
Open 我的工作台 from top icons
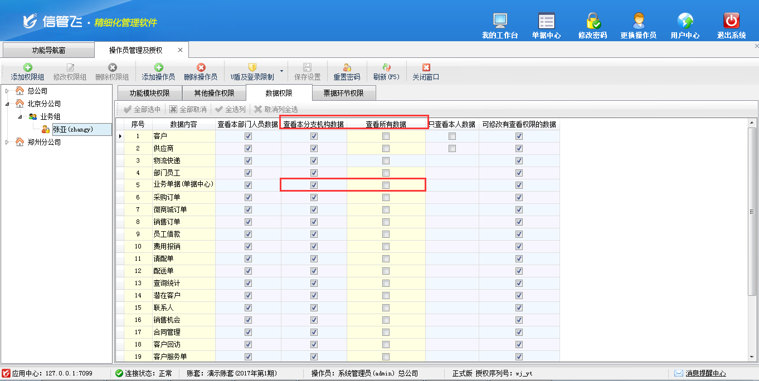pos(500,21)
